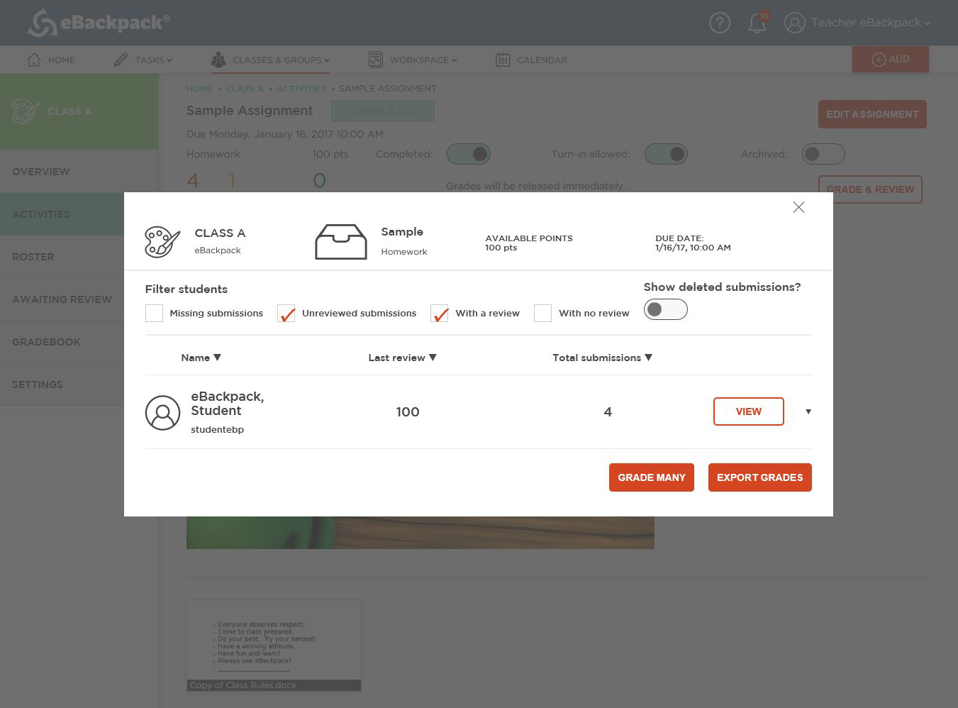
Task: Click the Export Grades button
Action: pyautogui.click(x=760, y=477)
